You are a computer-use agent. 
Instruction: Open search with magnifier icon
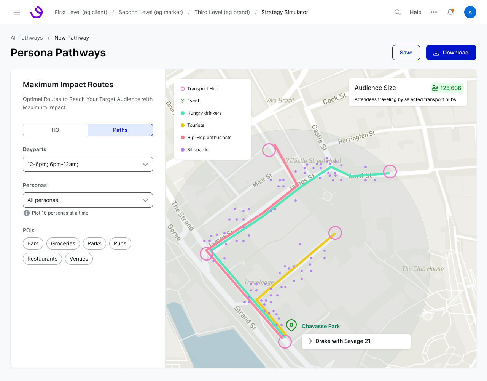[x=398, y=12]
